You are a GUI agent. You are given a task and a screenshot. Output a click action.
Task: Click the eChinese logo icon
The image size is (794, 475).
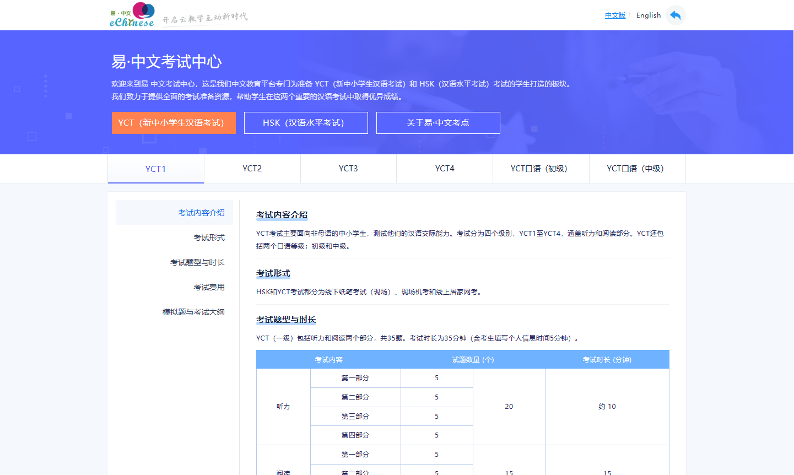click(132, 15)
